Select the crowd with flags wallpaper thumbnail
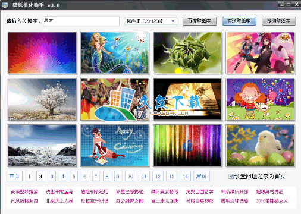The width and height of the screenshot is (301, 214). click(x=115, y=99)
